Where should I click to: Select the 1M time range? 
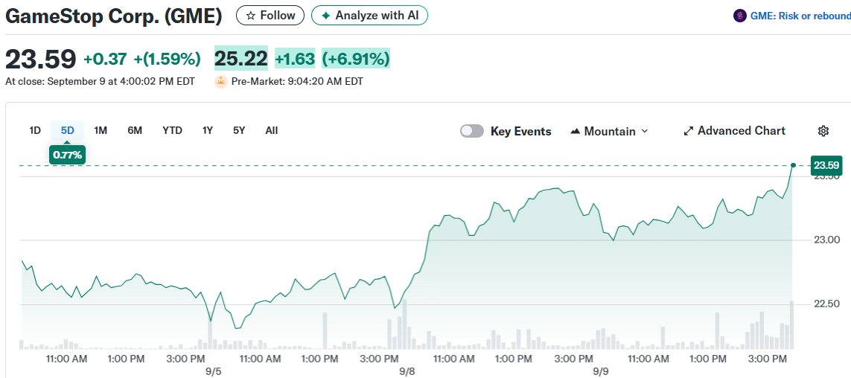pyautogui.click(x=101, y=131)
